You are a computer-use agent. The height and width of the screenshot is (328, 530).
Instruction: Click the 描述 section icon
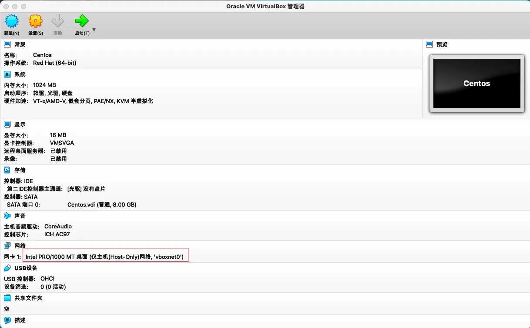pyautogui.click(x=6, y=320)
